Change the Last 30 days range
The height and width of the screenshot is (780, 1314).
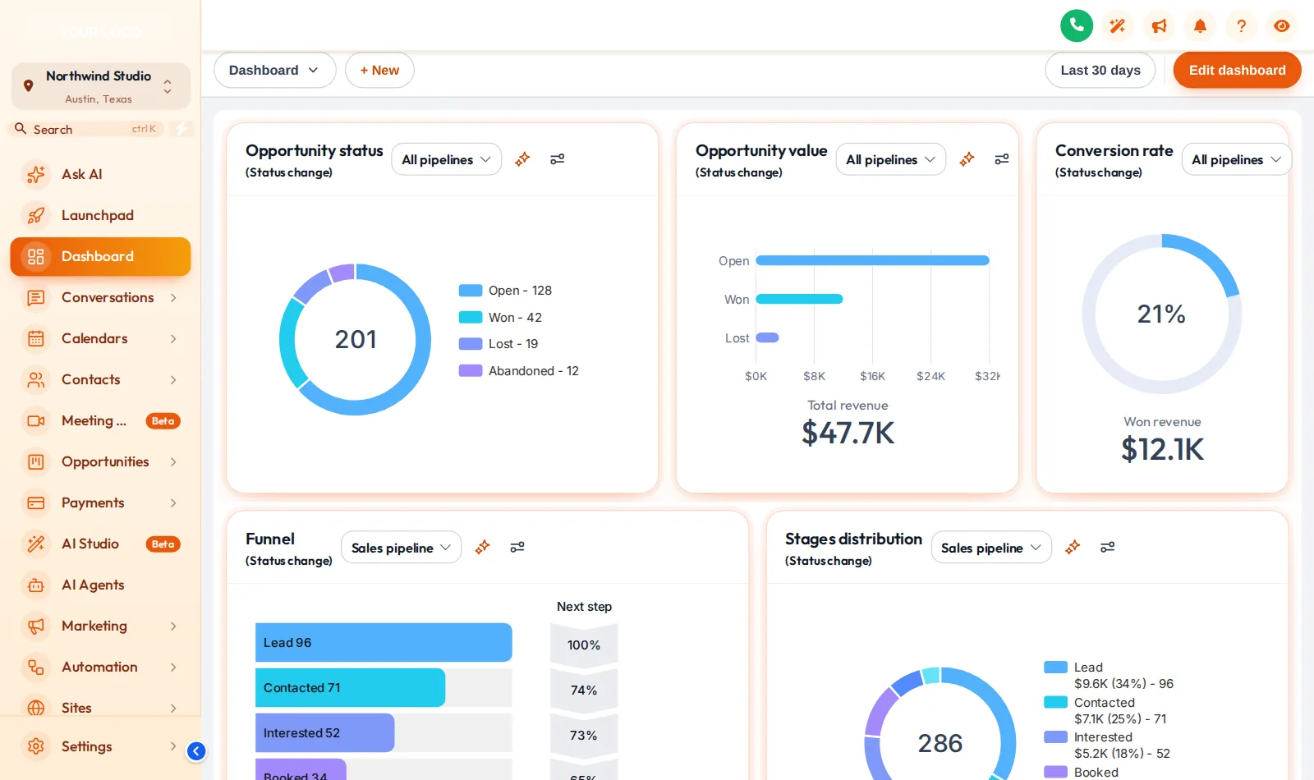coord(1100,71)
